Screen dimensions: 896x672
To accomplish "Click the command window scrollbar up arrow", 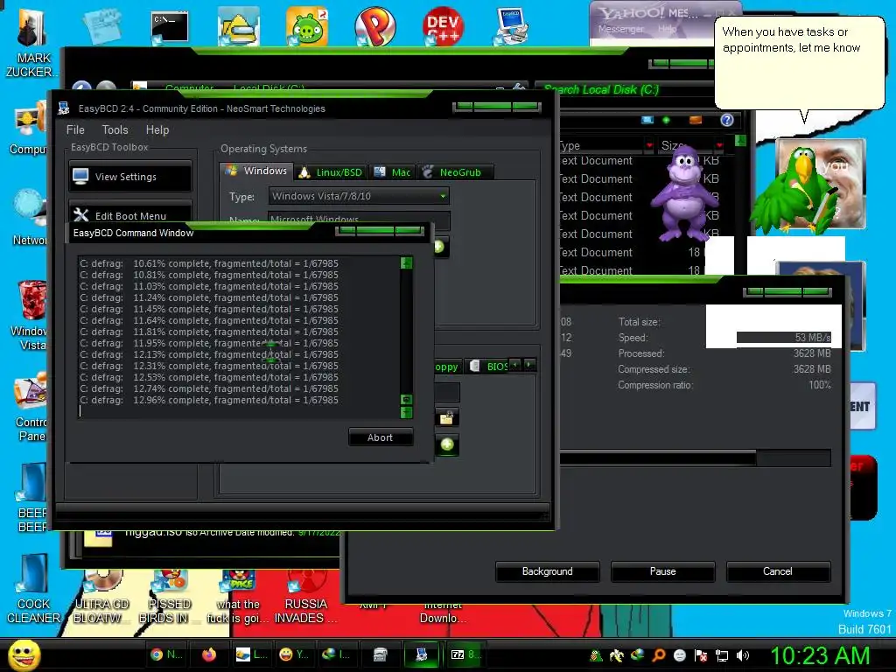I will pos(406,262).
